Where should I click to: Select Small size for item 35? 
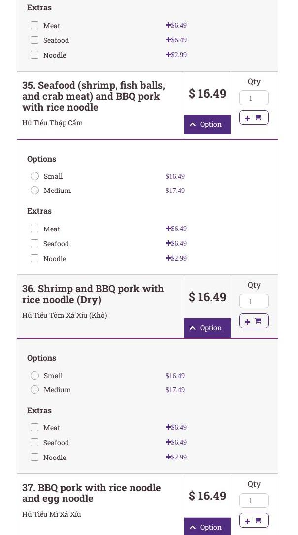click(34, 176)
